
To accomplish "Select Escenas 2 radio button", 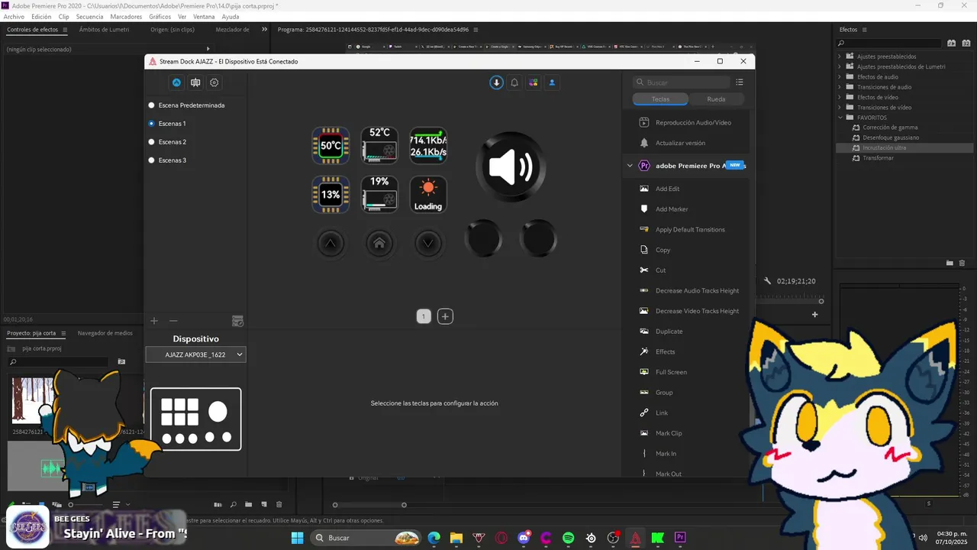I will coord(151,142).
